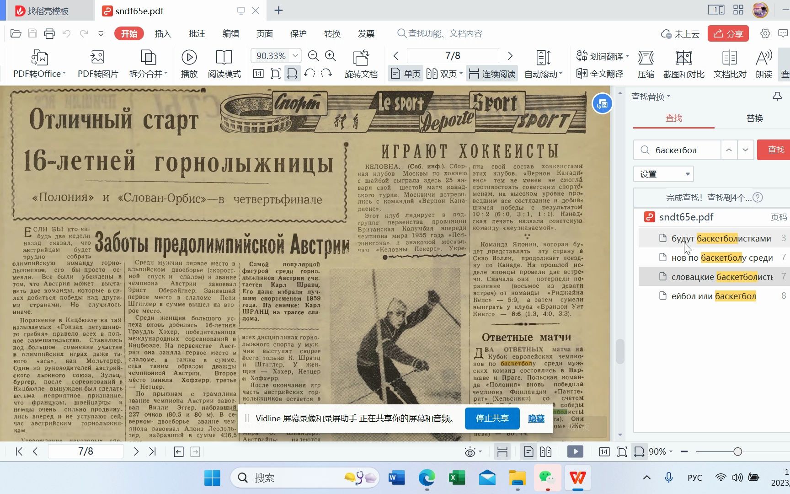Click the 分享 share button
The image size is (790, 494).
coord(728,33)
